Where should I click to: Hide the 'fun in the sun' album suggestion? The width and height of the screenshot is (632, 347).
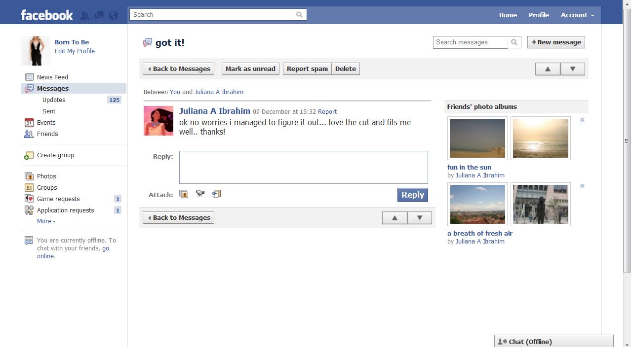pos(582,120)
